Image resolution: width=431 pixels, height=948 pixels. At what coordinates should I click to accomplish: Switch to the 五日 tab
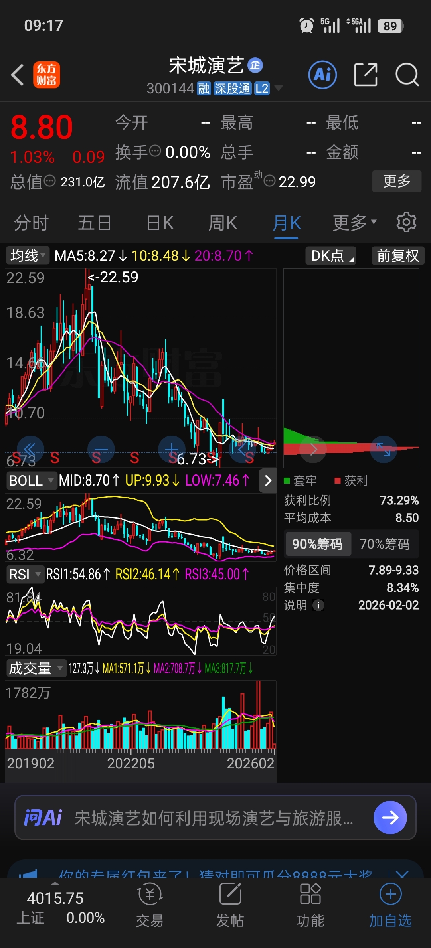(x=95, y=222)
